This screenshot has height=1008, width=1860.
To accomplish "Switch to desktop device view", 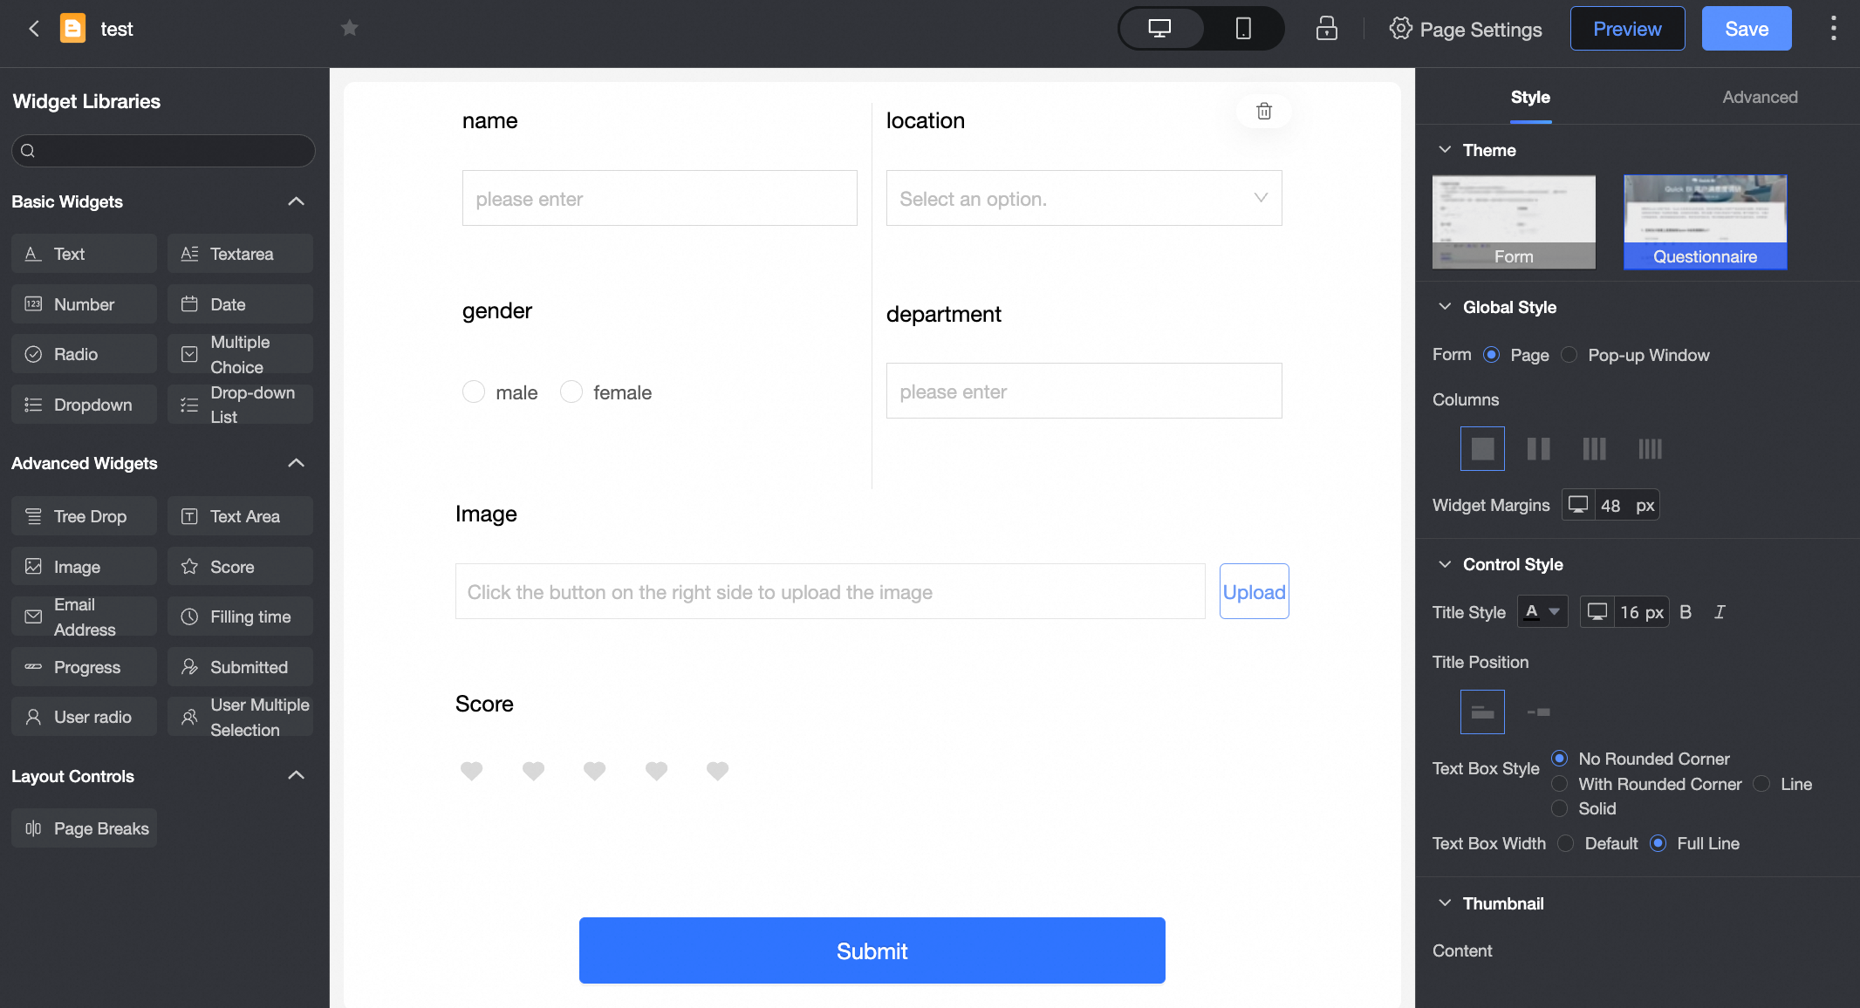I will [1159, 29].
